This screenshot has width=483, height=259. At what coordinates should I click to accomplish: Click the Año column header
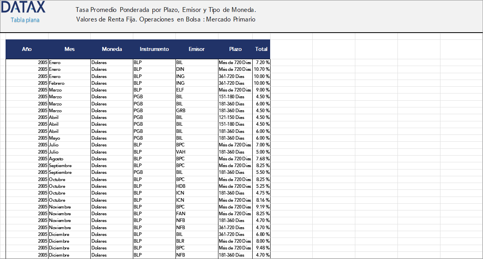click(x=27, y=49)
